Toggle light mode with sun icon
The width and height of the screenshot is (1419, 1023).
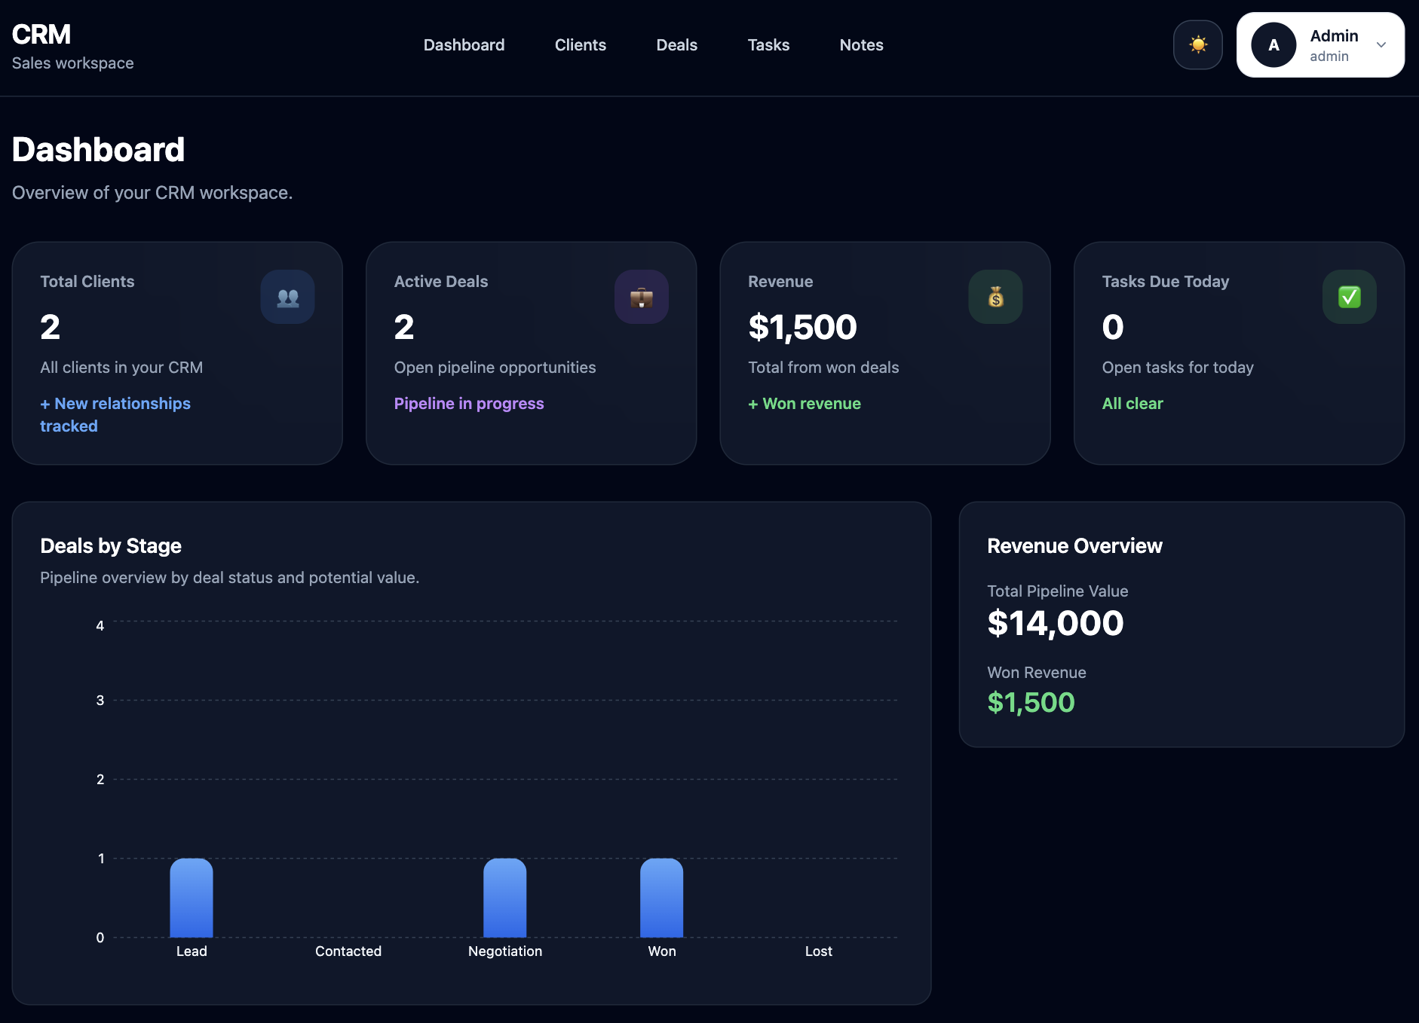coord(1197,45)
